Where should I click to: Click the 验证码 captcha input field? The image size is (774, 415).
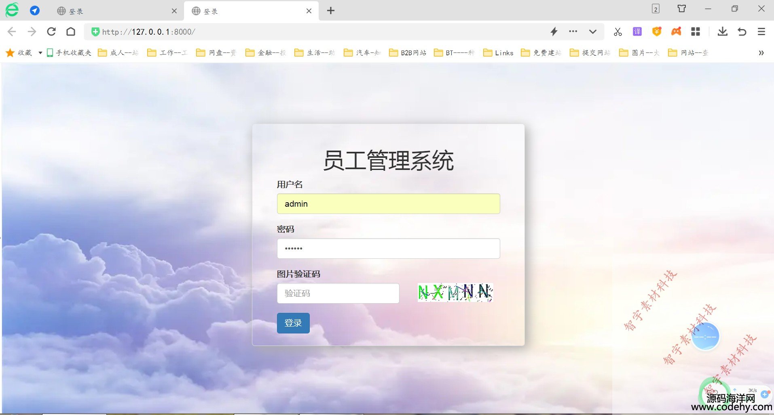[x=338, y=293]
